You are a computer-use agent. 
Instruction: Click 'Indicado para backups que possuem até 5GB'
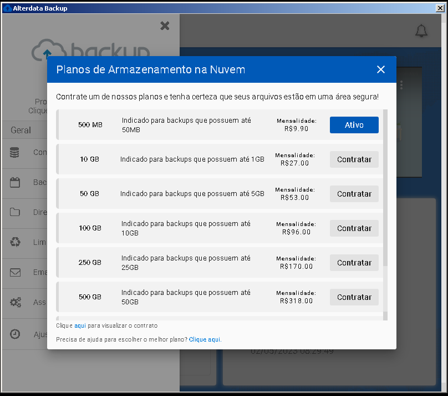click(x=192, y=194)
